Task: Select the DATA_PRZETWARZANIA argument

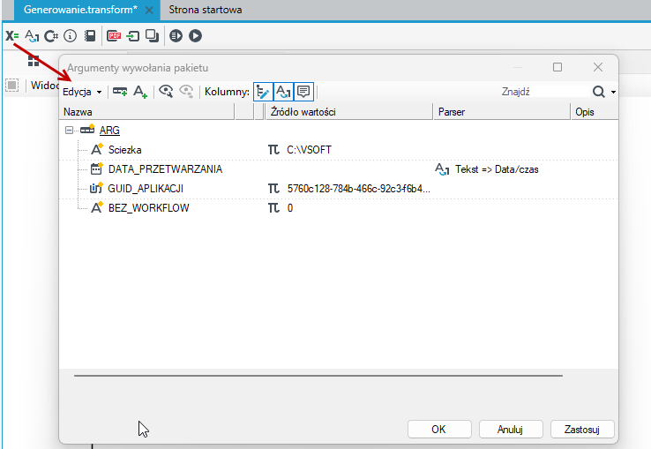Action: tap(165, 169)
